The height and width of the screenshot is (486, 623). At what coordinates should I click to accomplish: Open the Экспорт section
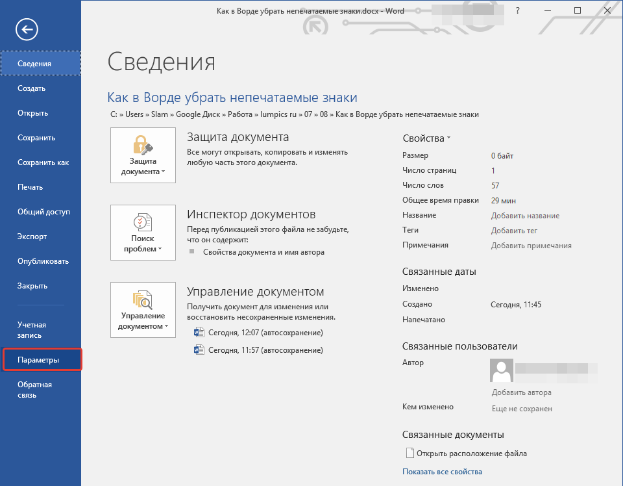tap(32, 237)
